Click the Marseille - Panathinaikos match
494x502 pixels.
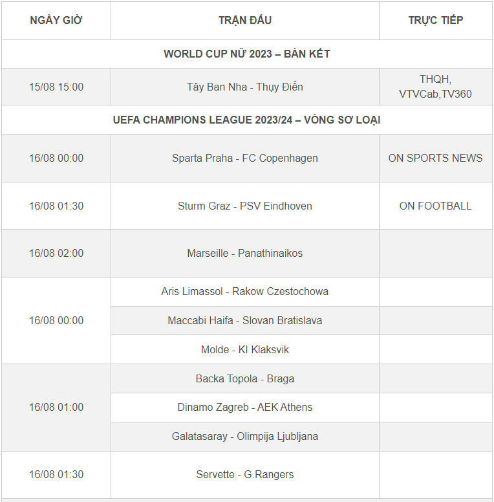pyautogui.click(x=245, y=253)
